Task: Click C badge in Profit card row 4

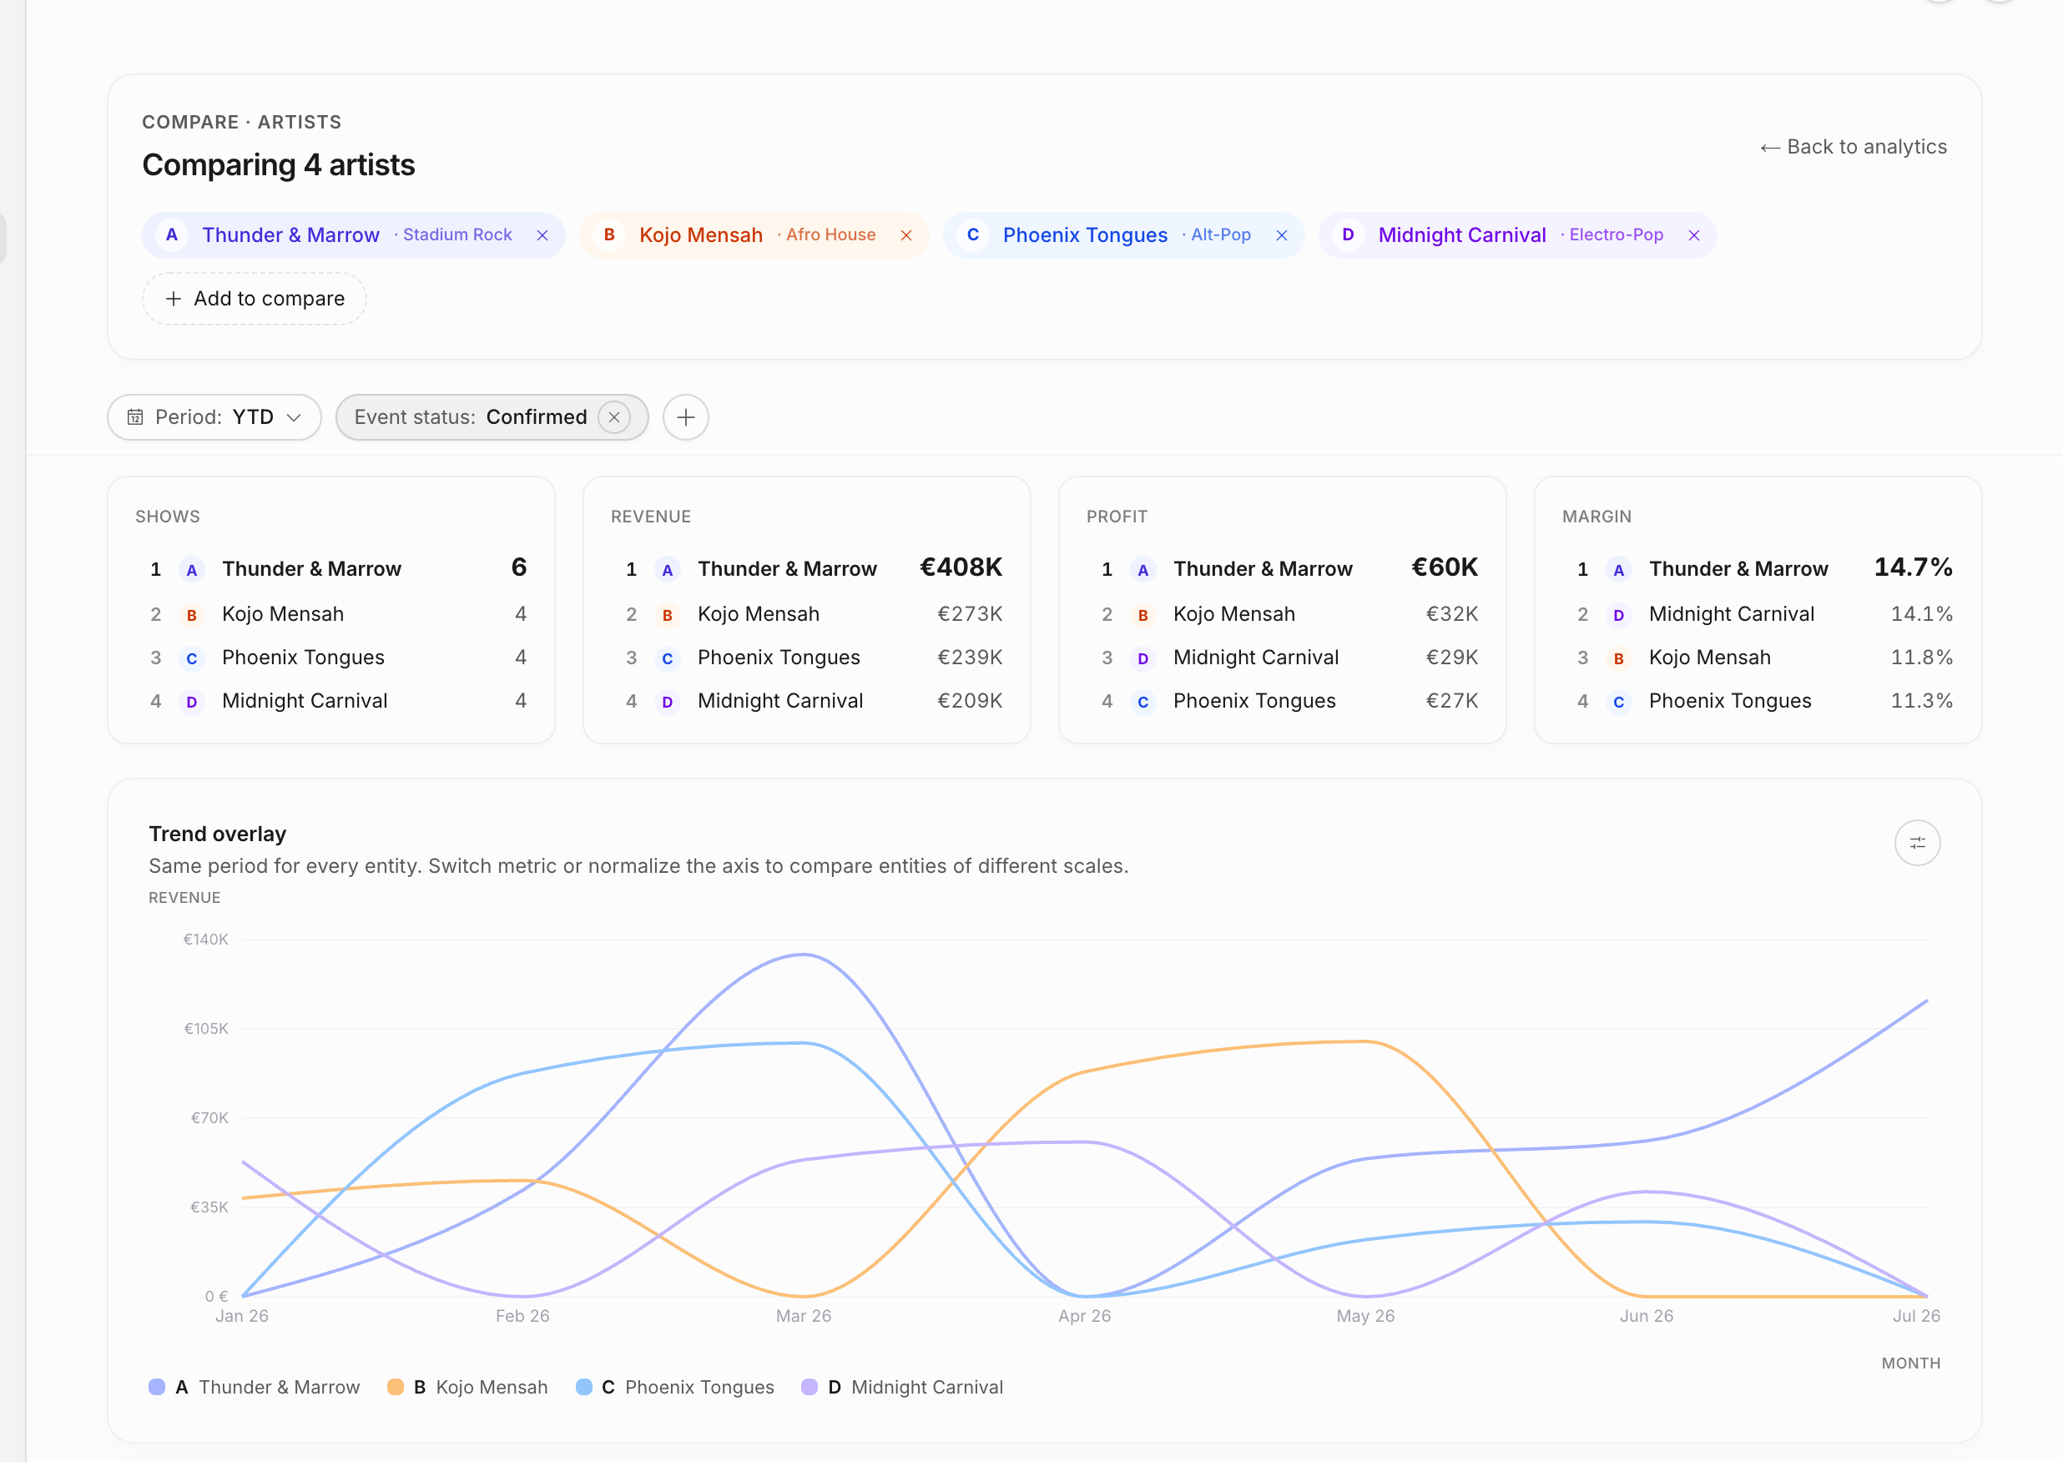Action: [1143, 701]
